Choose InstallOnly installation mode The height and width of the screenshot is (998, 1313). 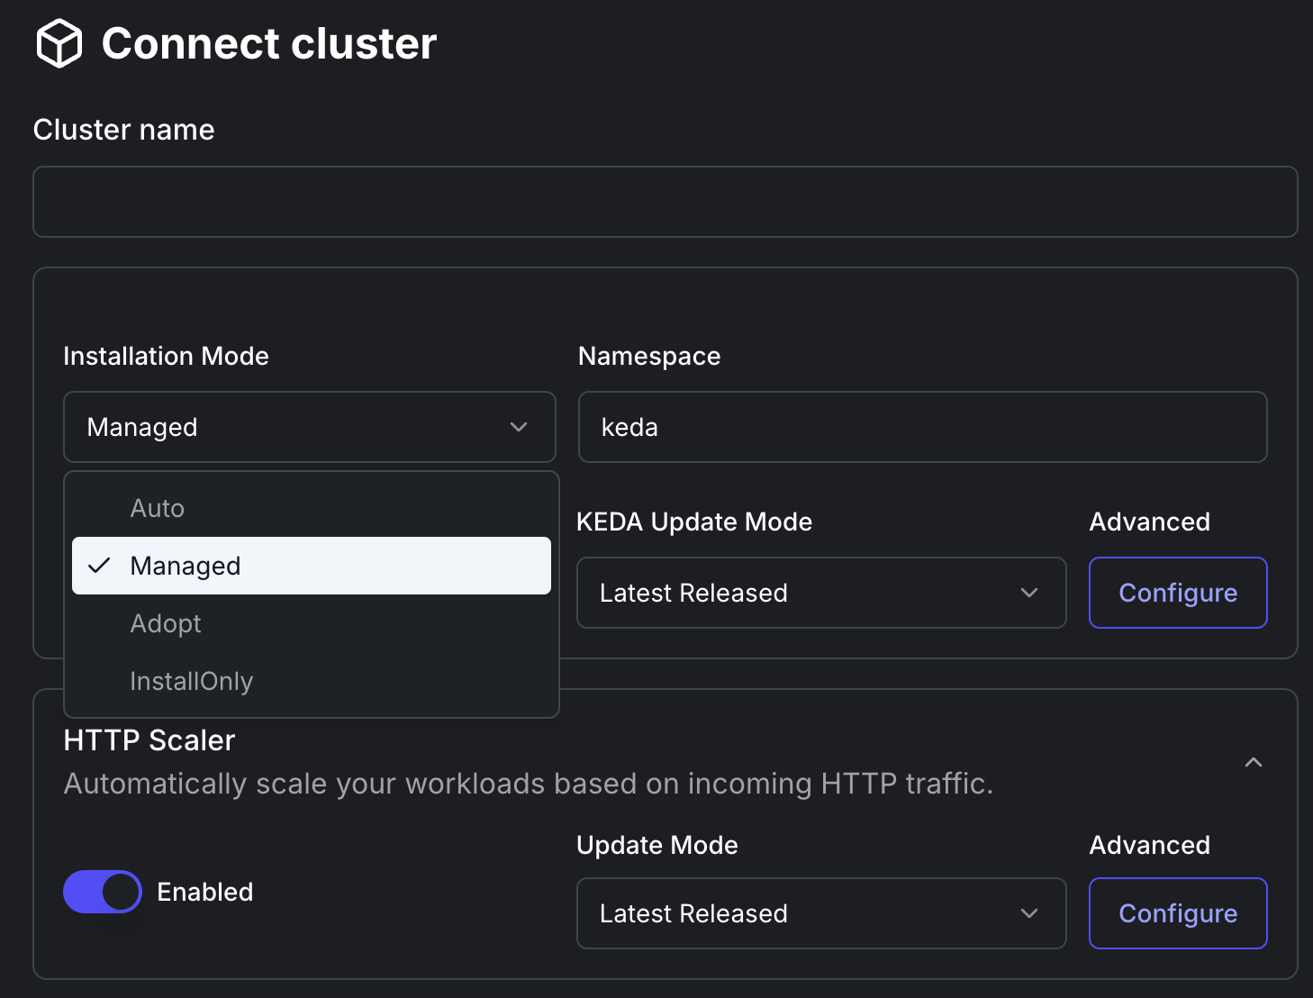(312, 681)
